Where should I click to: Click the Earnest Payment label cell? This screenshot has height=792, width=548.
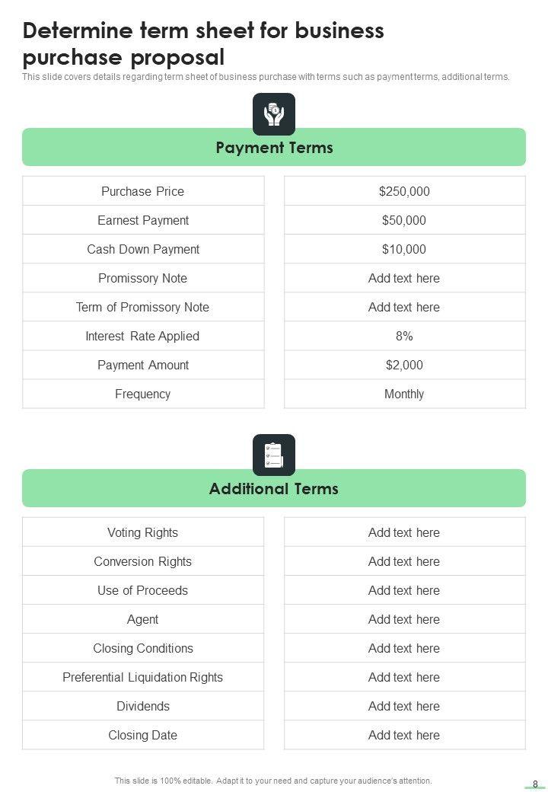[143, 220]
